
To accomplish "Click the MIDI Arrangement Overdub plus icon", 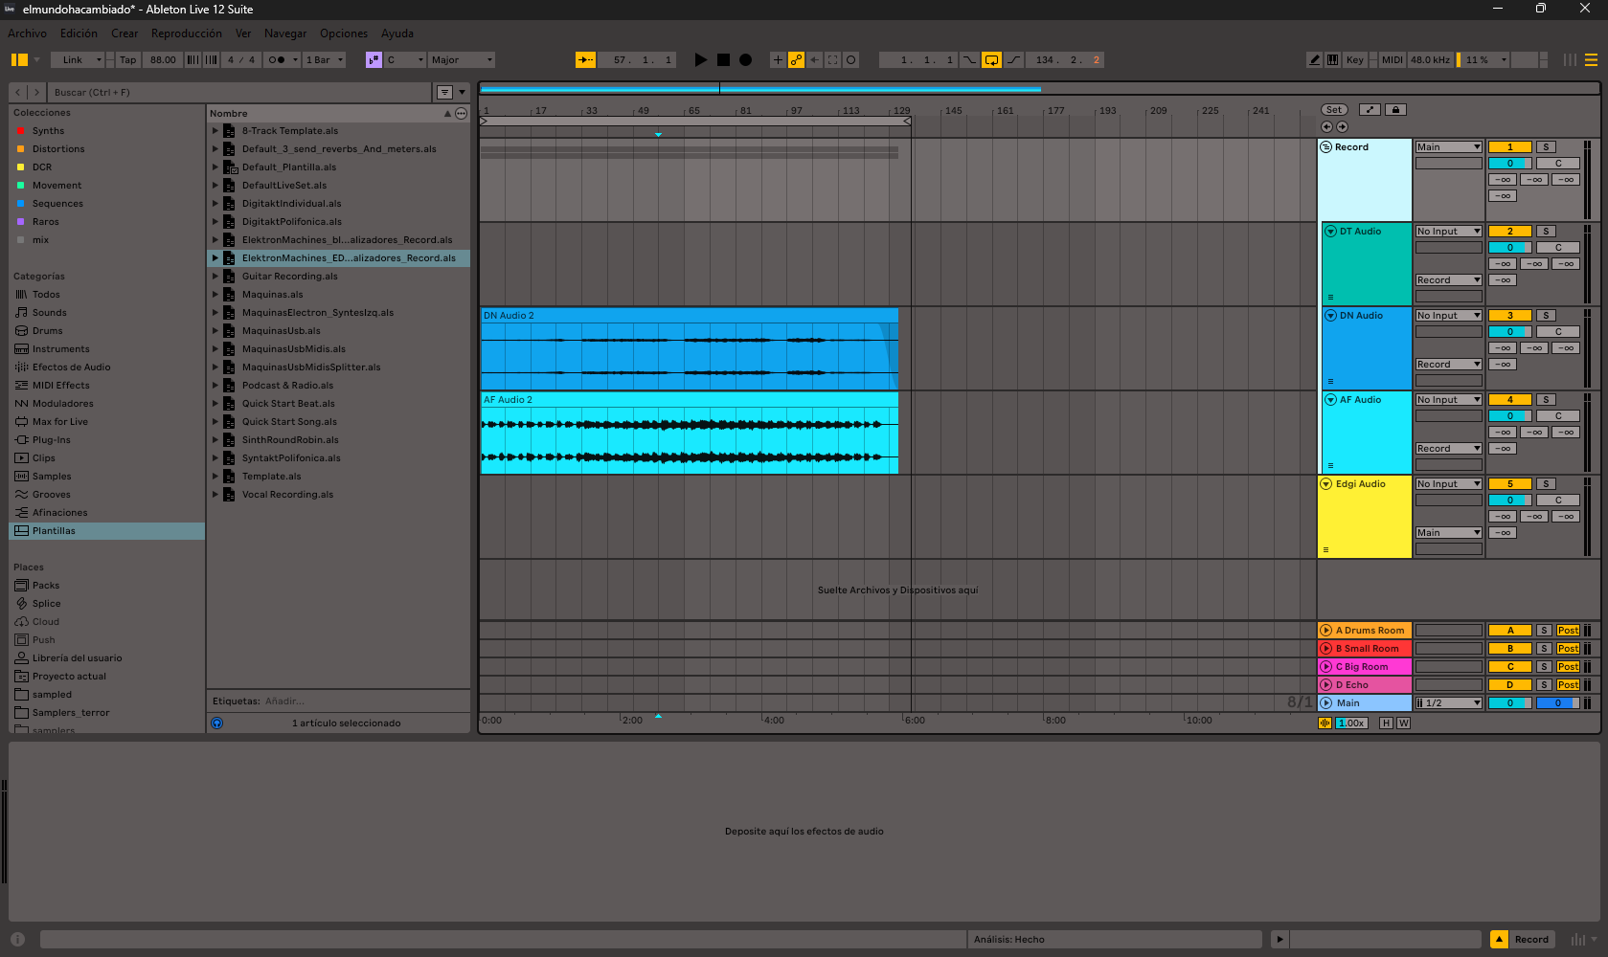I will tap(778, 59).
